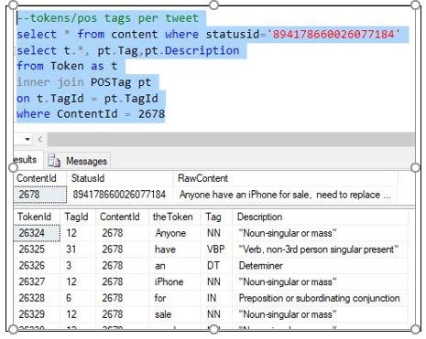Screen dimensions: 426x339
Task: Click the Messages tab document icon
Action: click(x=54, y=161)
